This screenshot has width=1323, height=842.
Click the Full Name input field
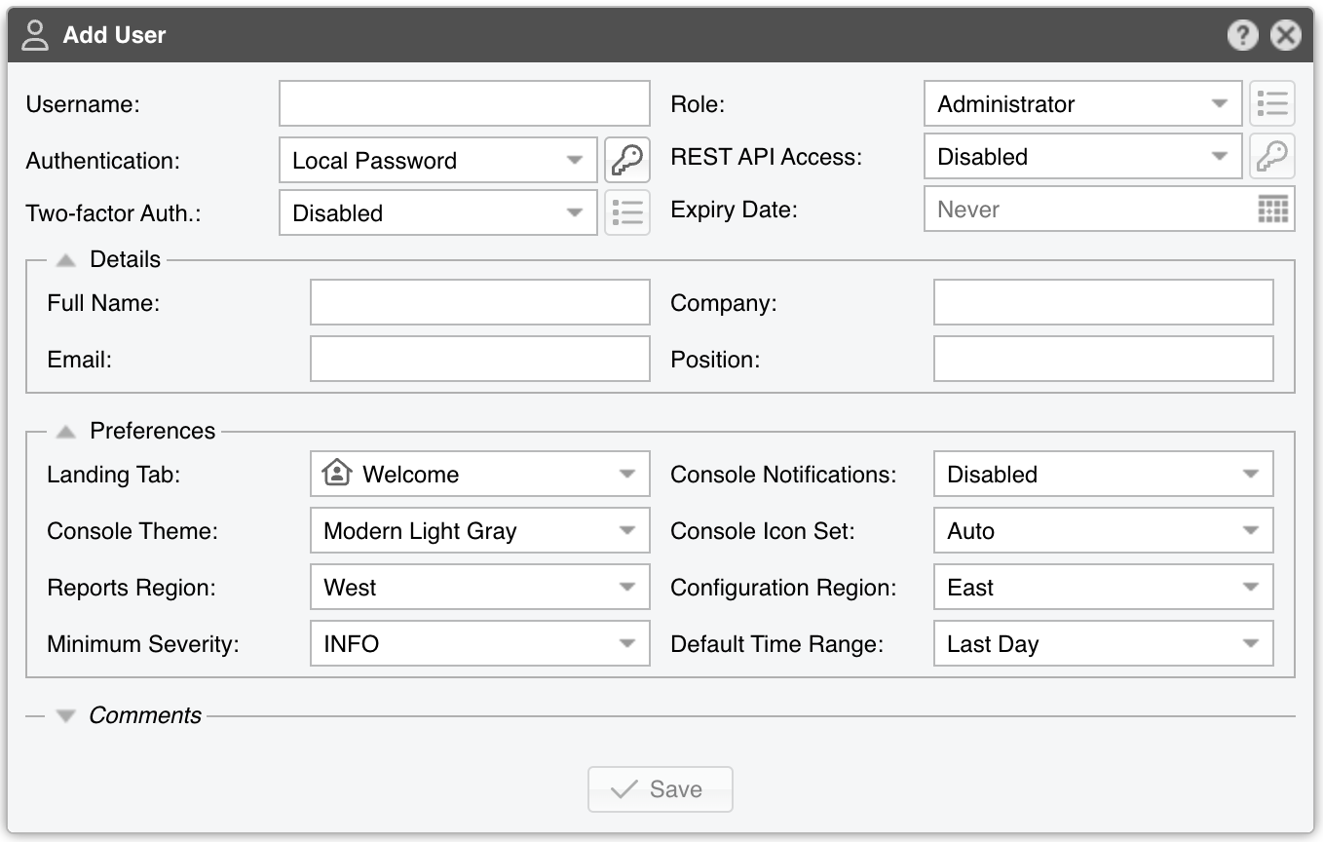(480, 302)
